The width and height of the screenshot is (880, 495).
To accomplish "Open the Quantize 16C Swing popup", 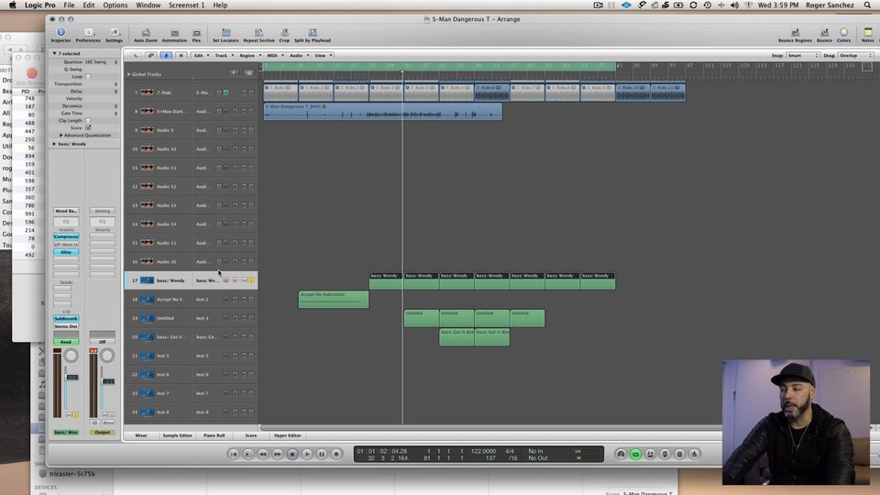I will tap(101, 61).
